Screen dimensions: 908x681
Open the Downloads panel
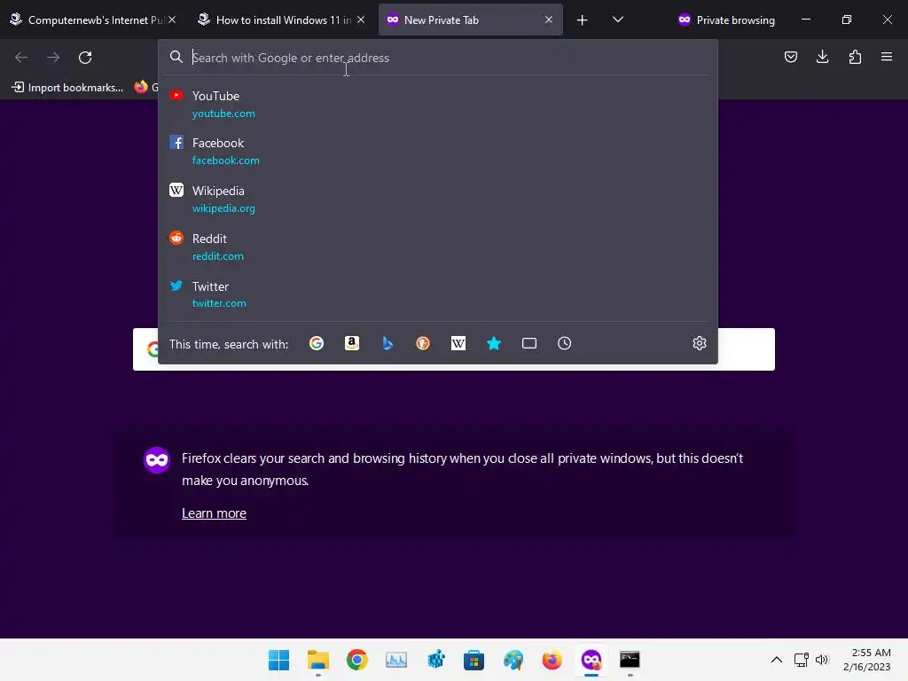[x=822, y=57]
